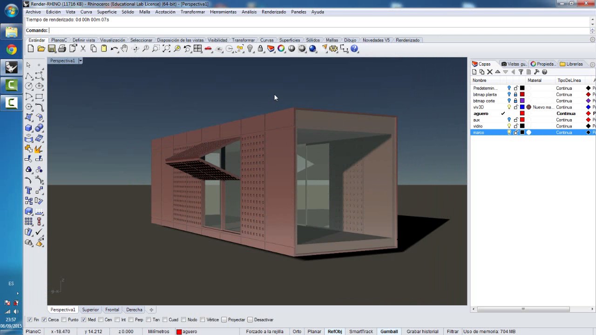596x335 pixels.
Task: Click the blue color swatch of viv3D layer
Action: click(522, 107)
